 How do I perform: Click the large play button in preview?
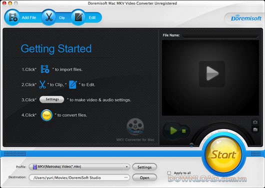click(x=212, y=73)
